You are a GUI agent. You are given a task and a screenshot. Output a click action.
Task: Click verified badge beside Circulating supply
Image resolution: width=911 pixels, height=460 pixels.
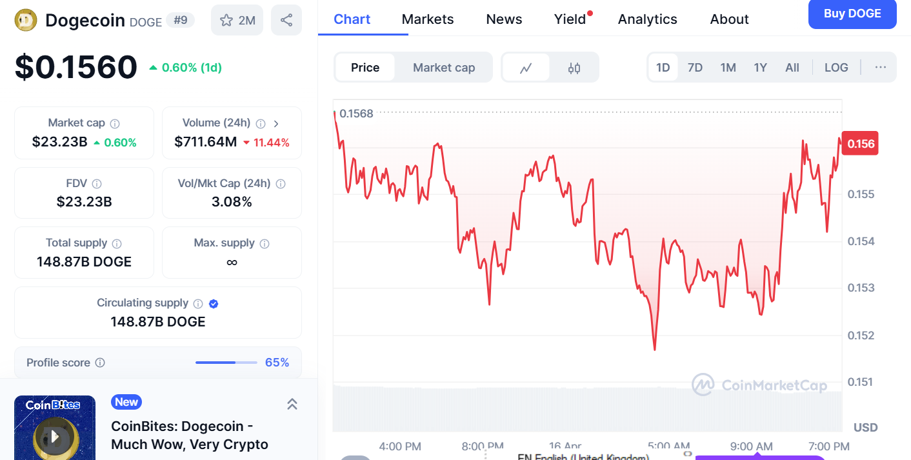(214, 303)
